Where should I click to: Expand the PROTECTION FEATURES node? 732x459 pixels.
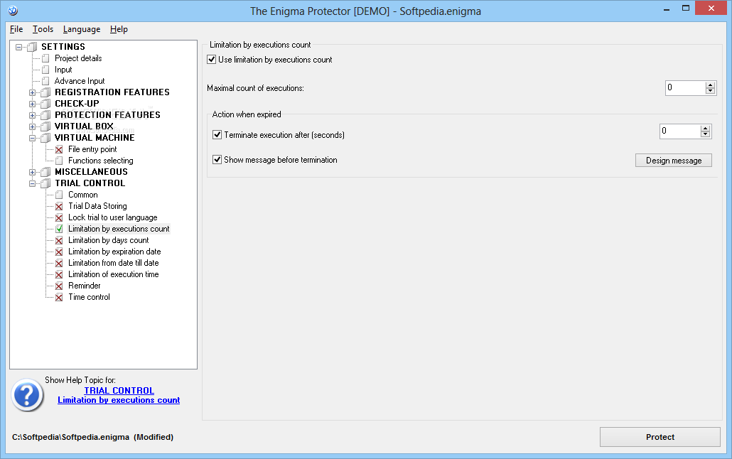(32, 115)
